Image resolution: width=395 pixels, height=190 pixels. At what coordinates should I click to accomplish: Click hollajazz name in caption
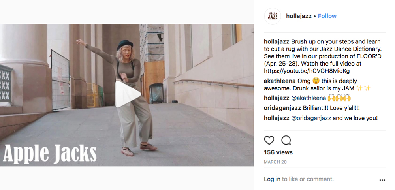click(276, 42)
